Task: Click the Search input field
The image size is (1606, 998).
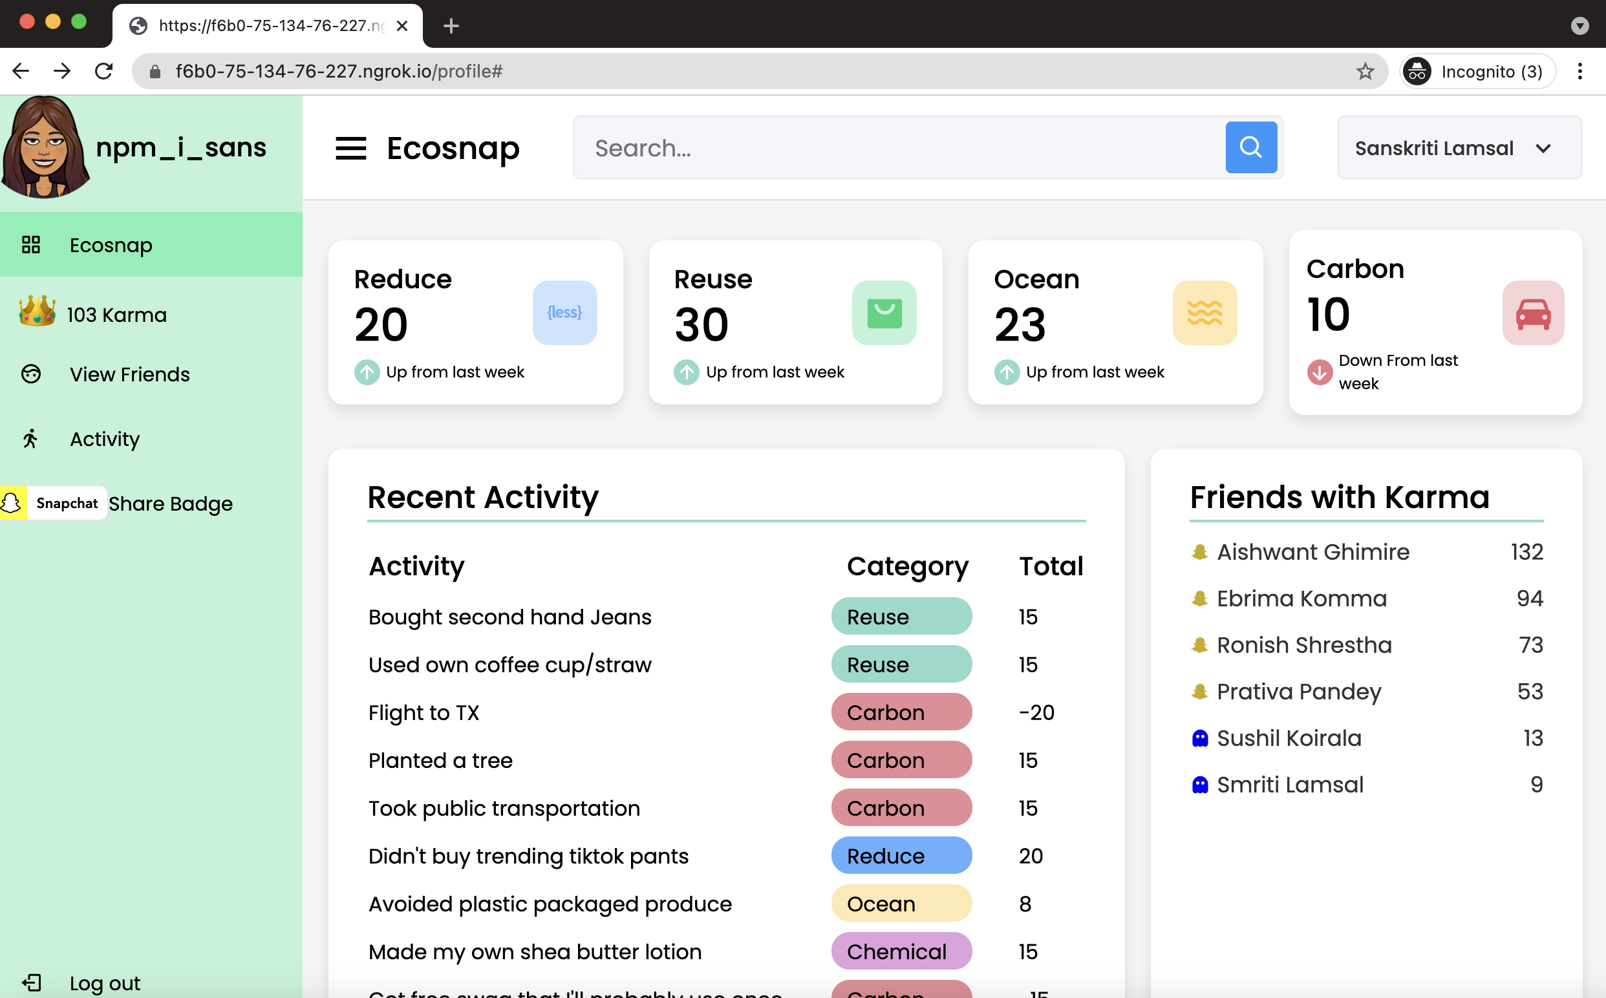Action: tap(898, 148)
